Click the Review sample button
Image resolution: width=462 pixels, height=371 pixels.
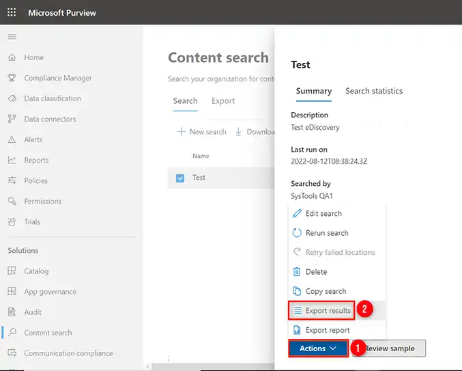tap(390, 348)
